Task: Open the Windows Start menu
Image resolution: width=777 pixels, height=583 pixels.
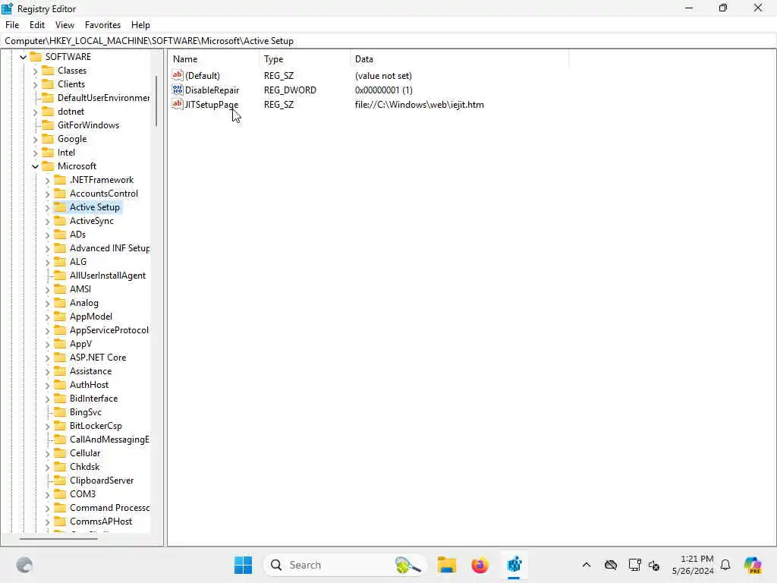Action: pyautogui.click(x=243, y=565)
